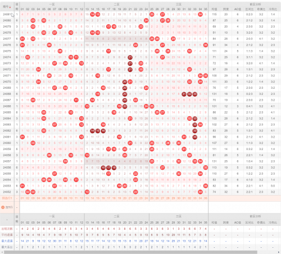Click red ball 35 in issue 24076 row
The image size is (281, 254).
(206, 45)
